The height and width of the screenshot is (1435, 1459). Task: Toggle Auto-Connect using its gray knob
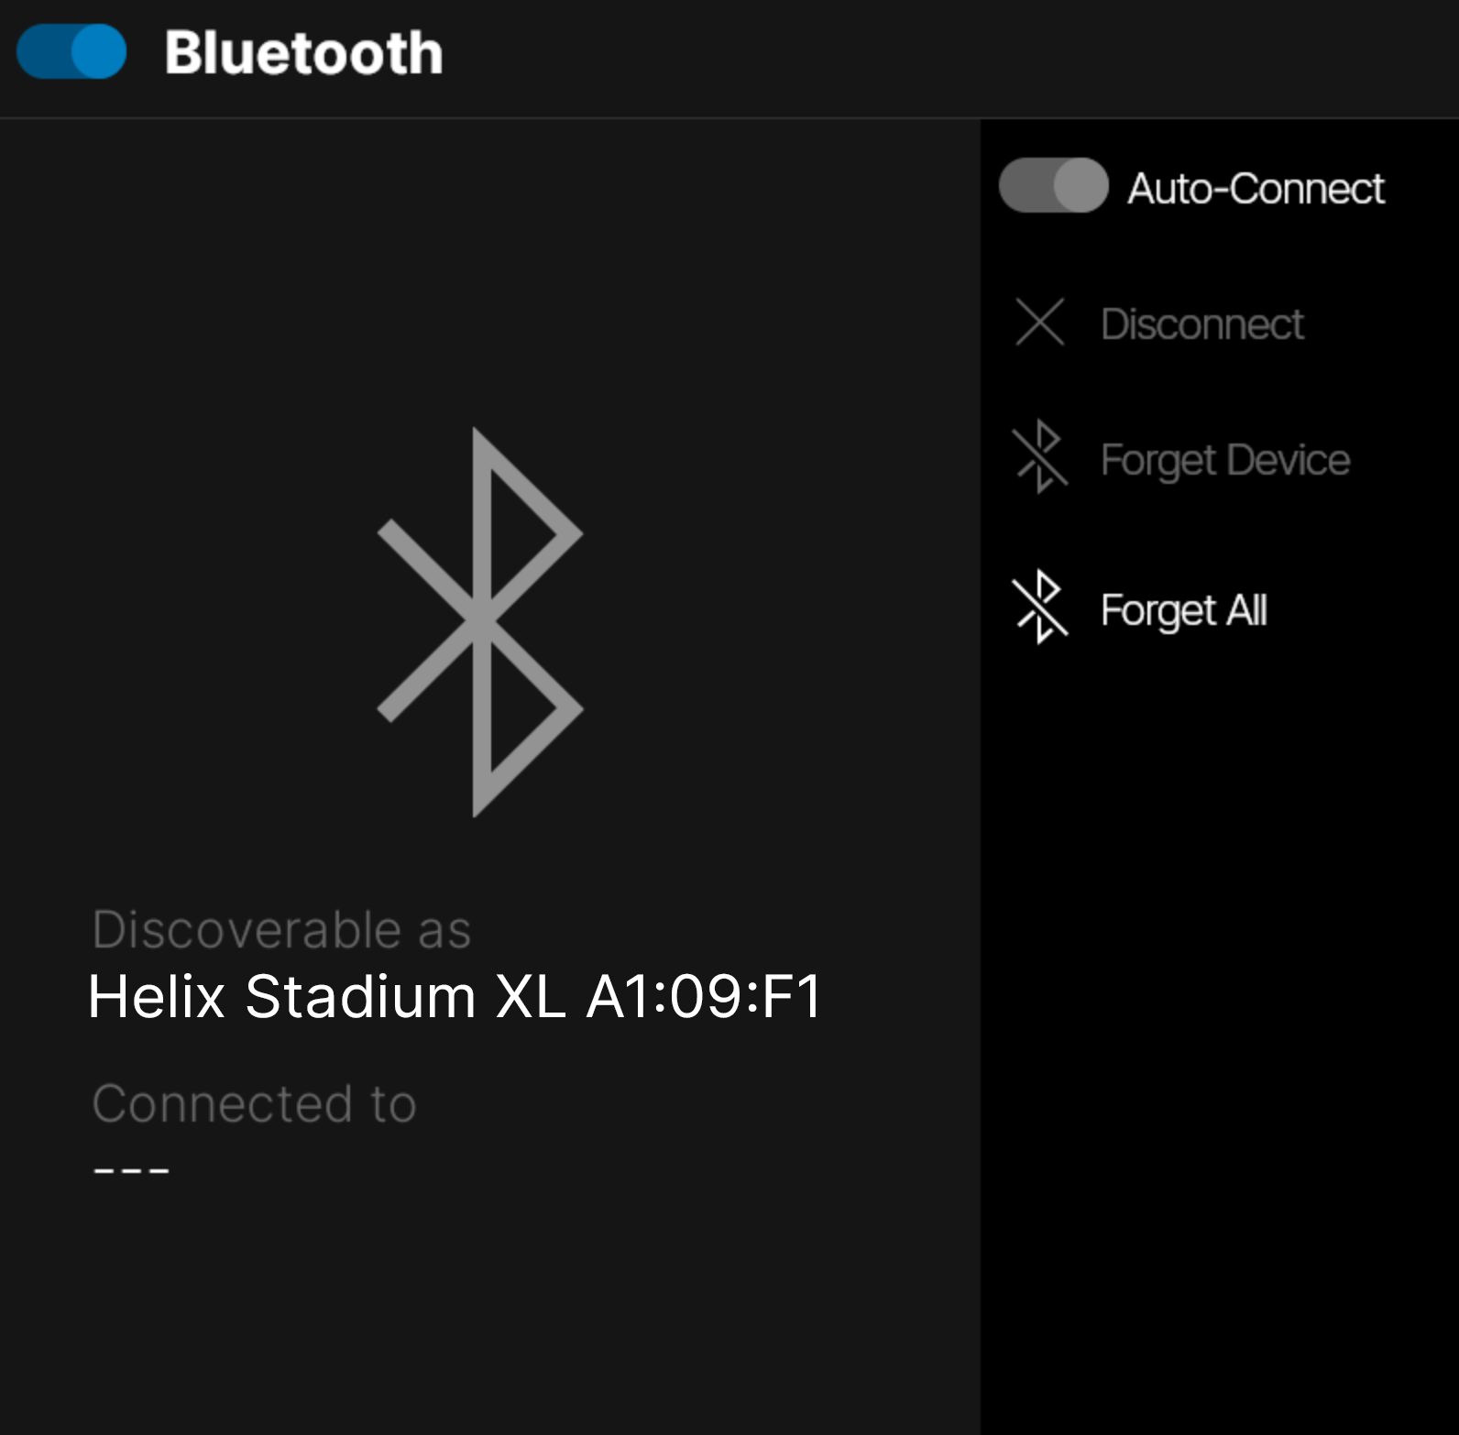tap(1077, 187)
